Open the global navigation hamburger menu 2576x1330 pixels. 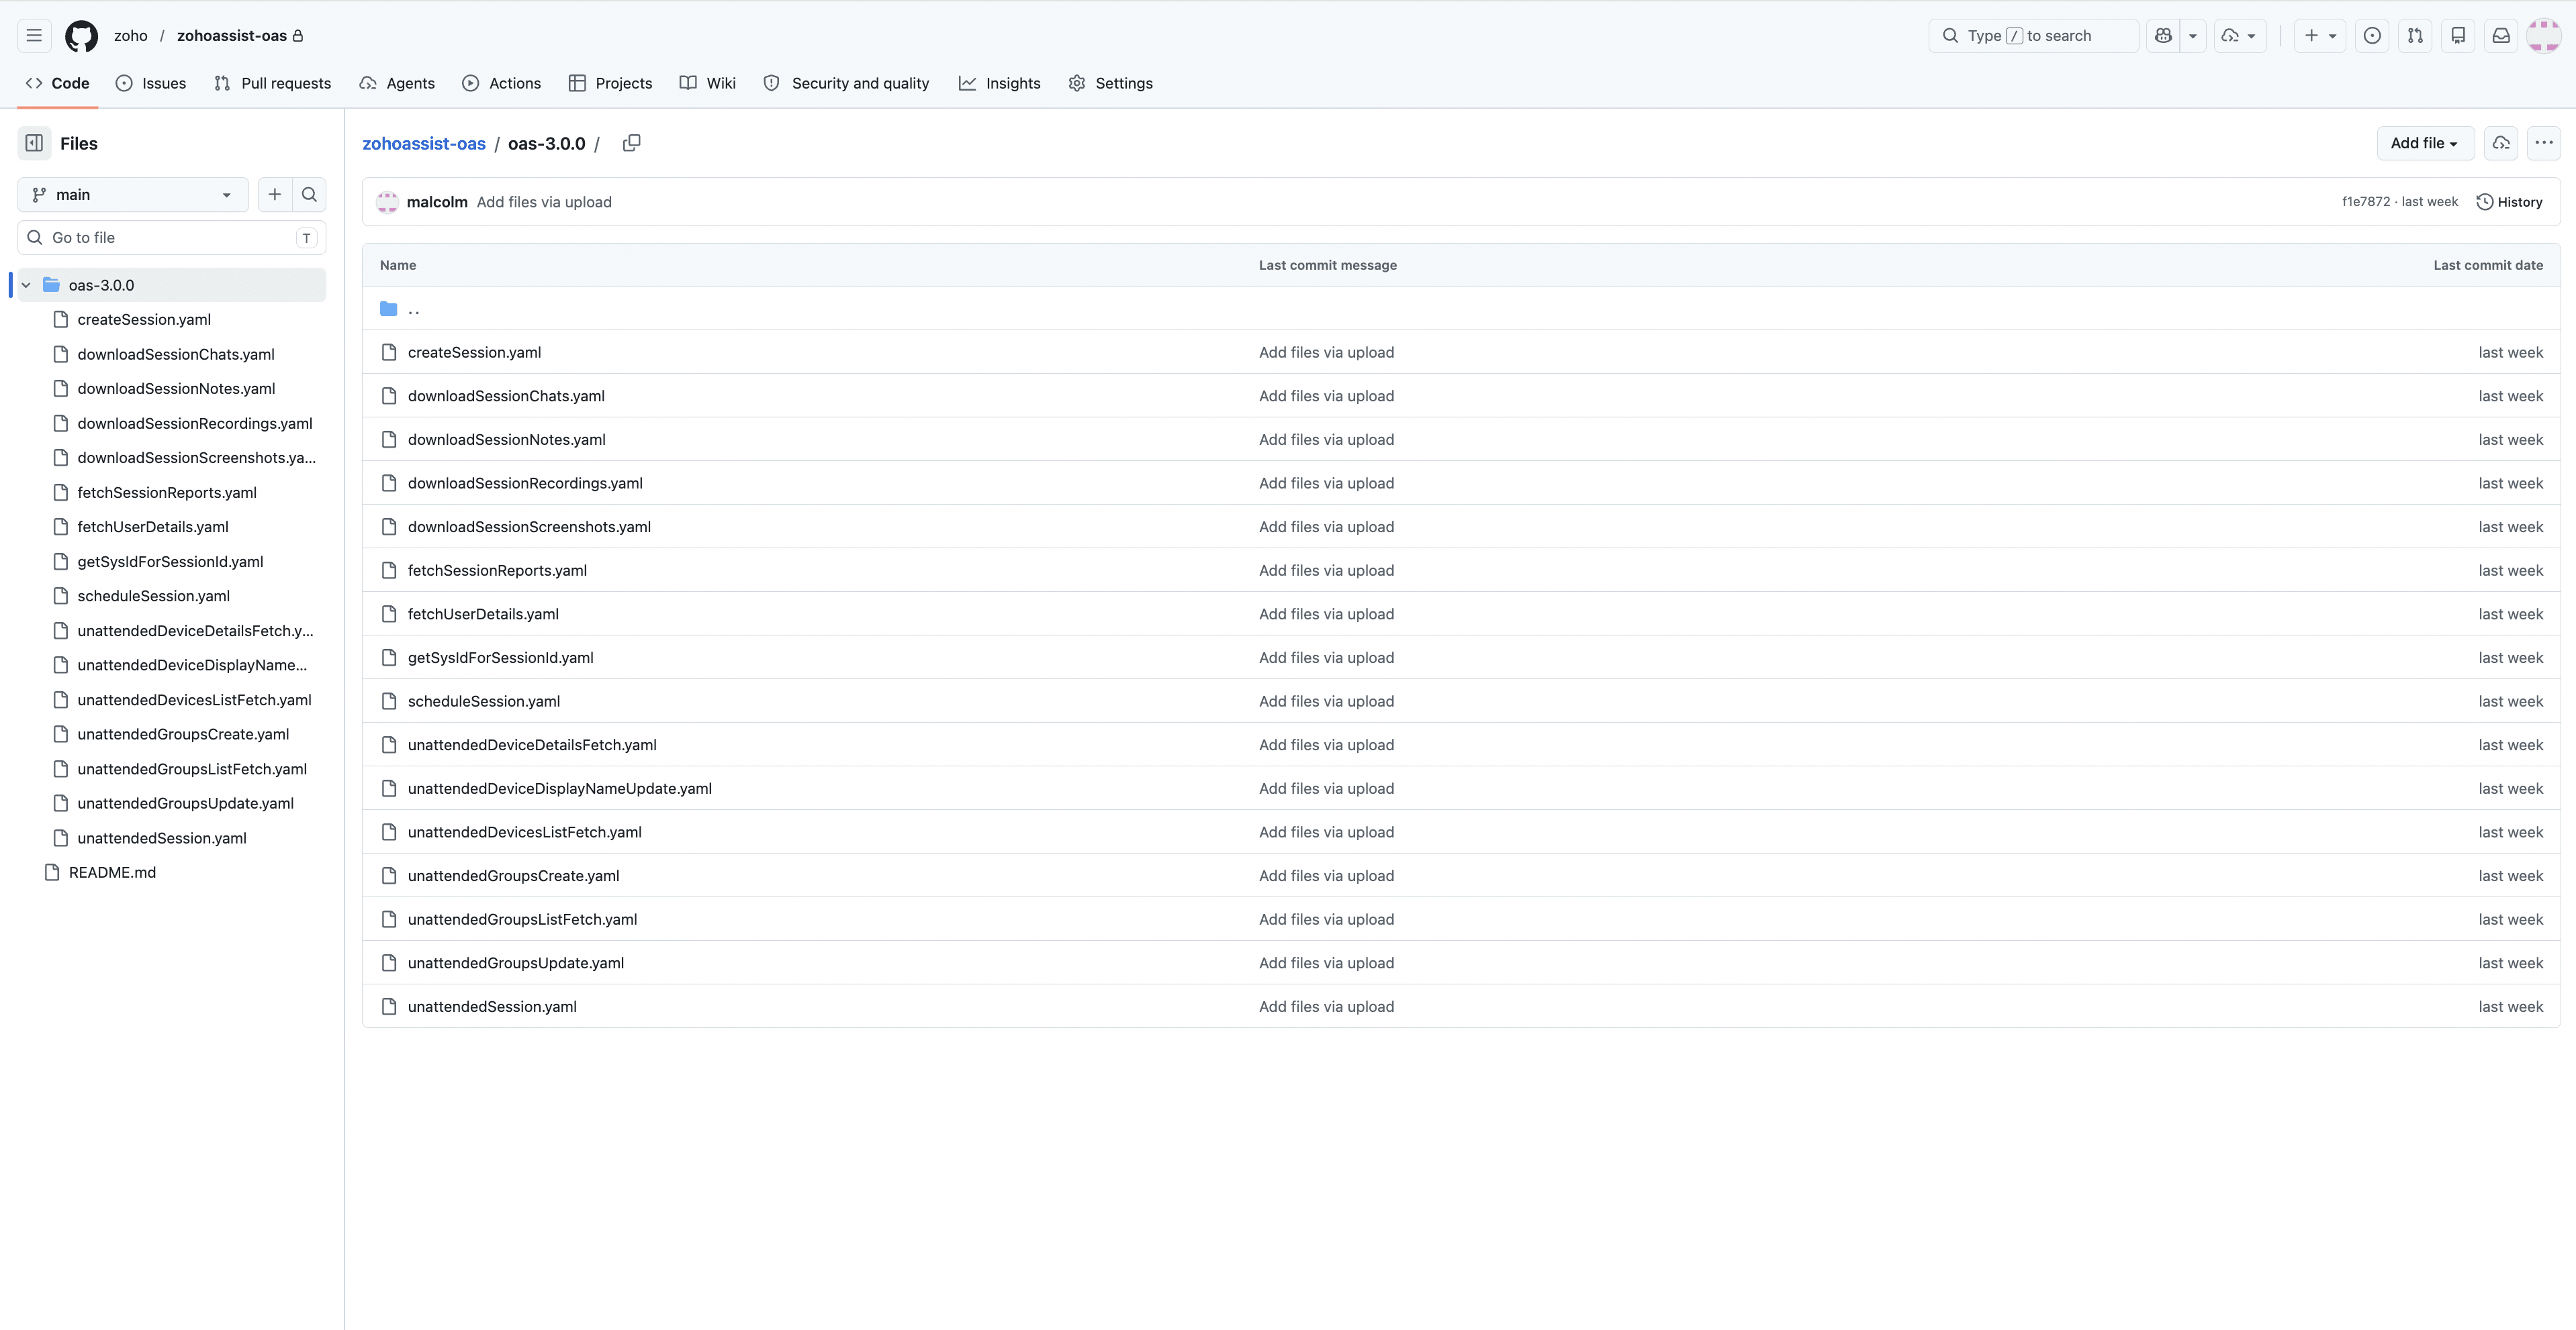click(x=34, y=36)
